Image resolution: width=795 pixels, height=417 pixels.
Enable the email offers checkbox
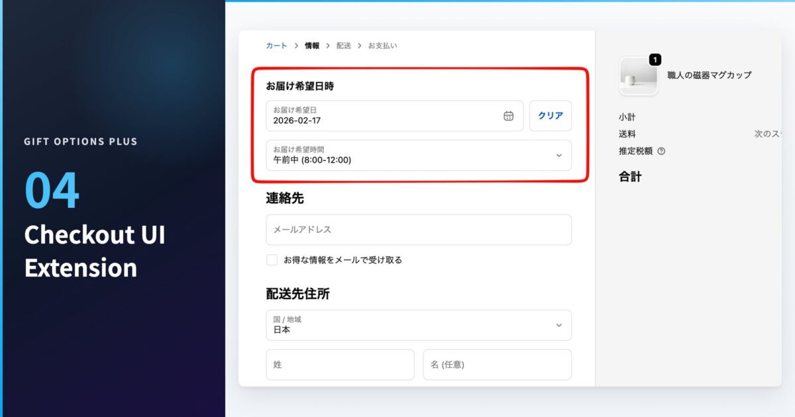[272, 259]
